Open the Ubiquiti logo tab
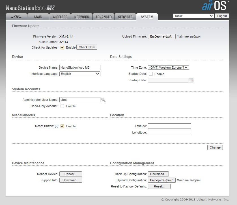The width and height of the screenshot is (237, 205). 16,17
